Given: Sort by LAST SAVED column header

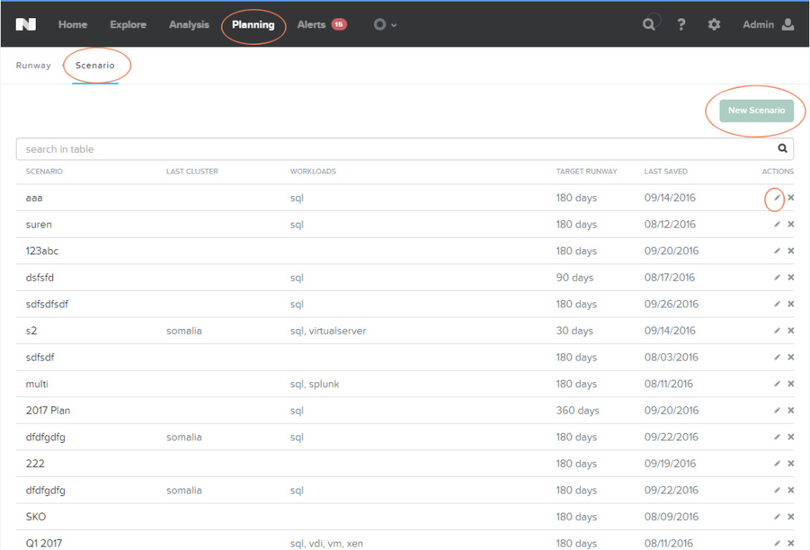Looking at the screenshot, I should click(665, 171).
